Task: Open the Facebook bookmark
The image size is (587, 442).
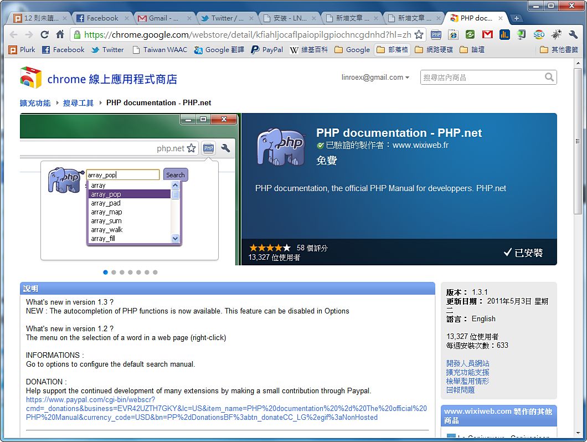Action: pos(63,49)
